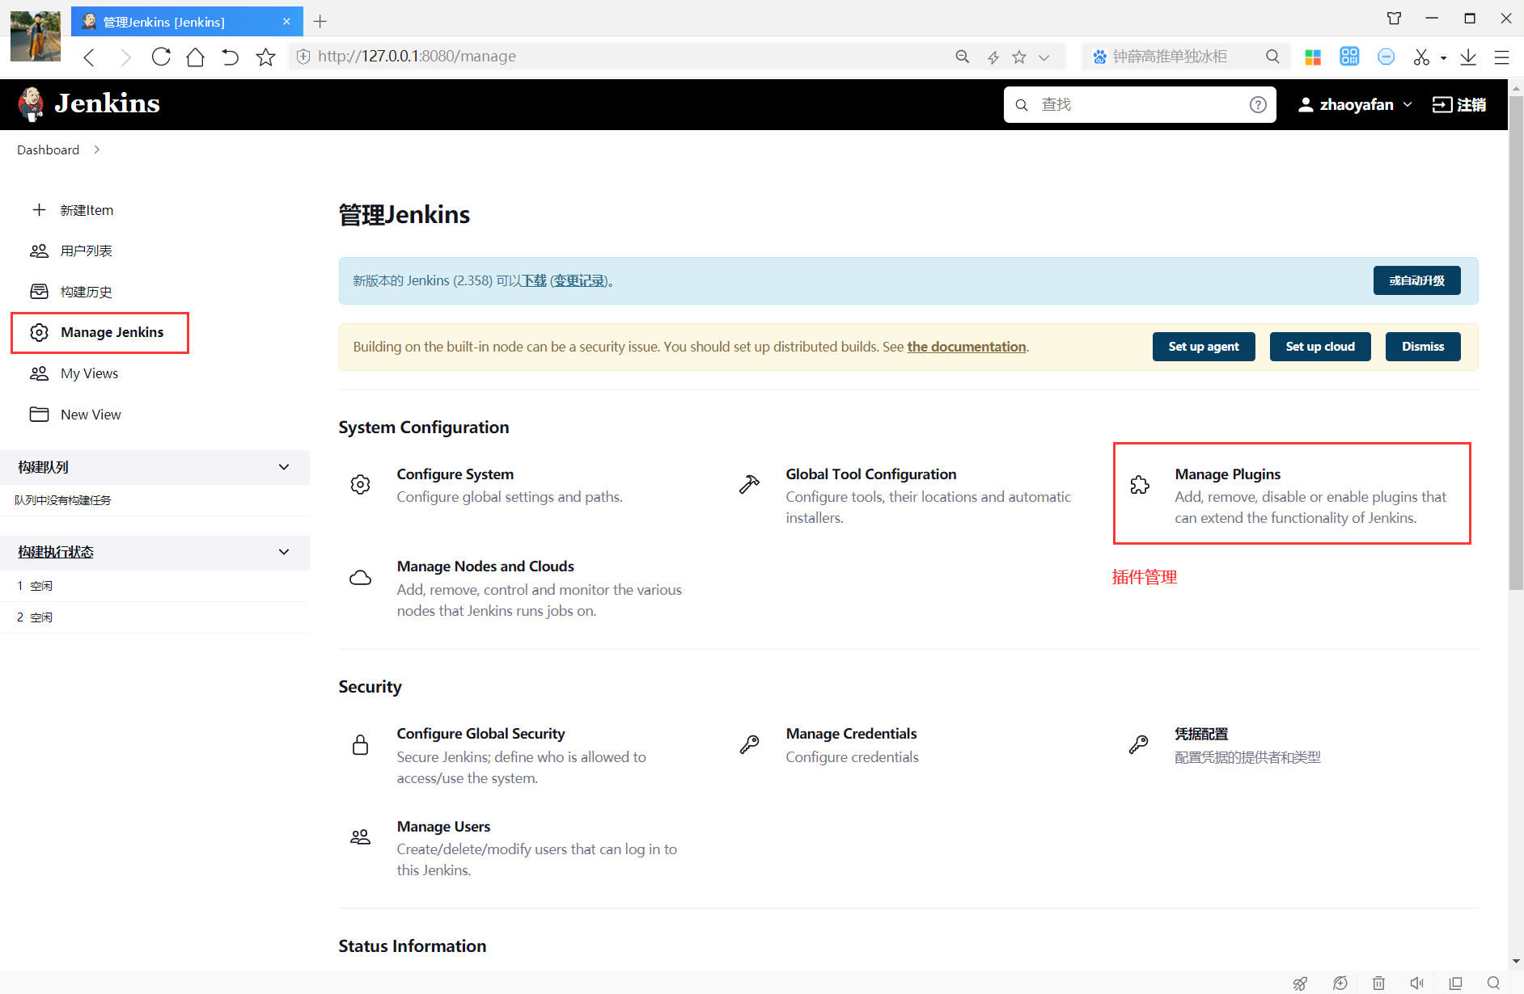Open the search help question-mark icon
Viewport: 1524px width, 994px height.
click(1258, 104)
